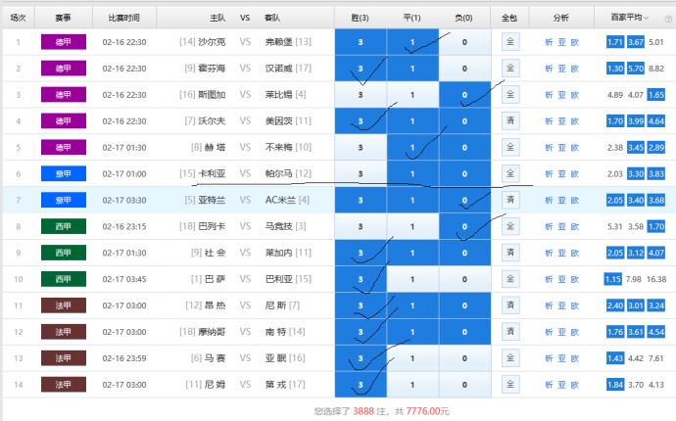Viewport: 676px width, 421px height.
Task: Click the help icon beside 百家平均
Action: tap(667, 17)
